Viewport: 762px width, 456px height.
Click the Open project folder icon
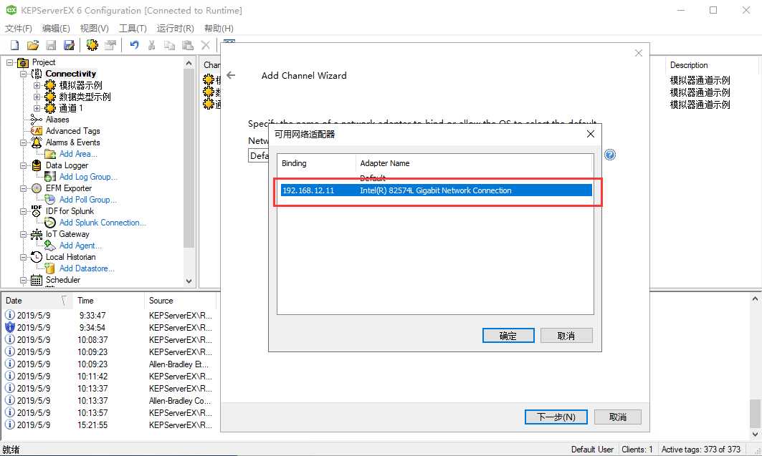point(32,45)
